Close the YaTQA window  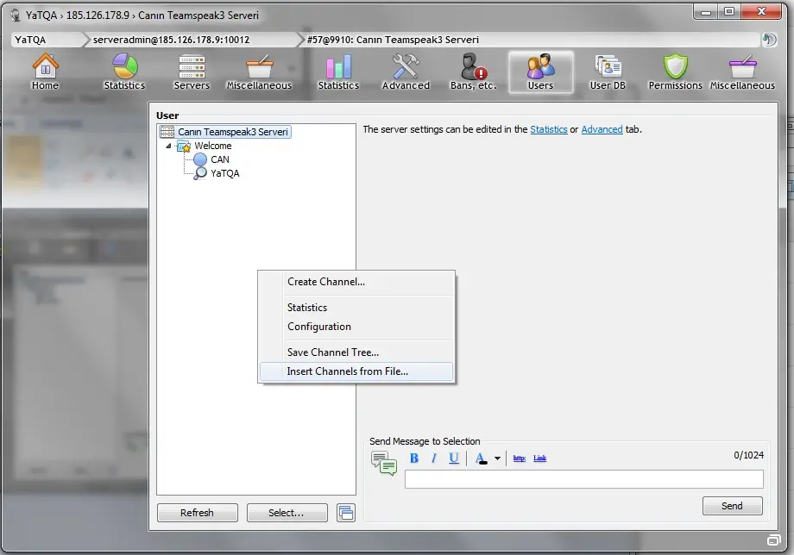760,11
